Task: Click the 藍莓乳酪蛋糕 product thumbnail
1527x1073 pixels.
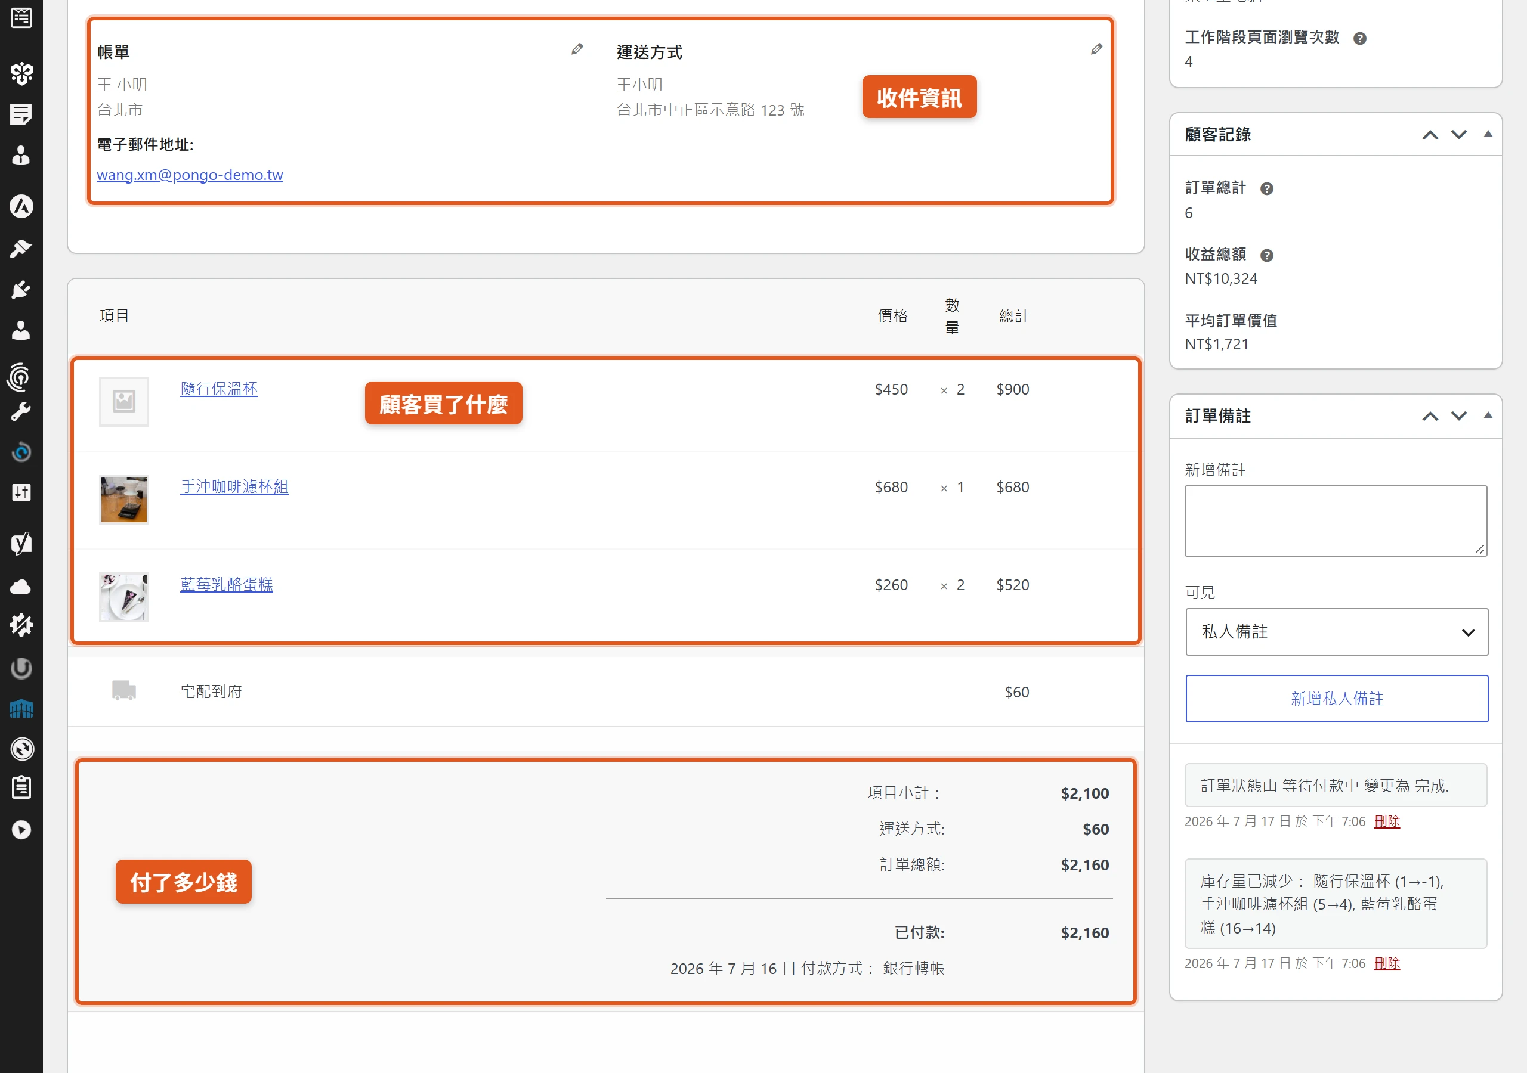Action: click(x=123, y=597)
